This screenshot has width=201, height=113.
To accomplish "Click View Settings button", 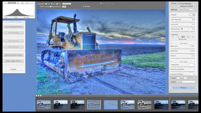I will pos(14,47).
